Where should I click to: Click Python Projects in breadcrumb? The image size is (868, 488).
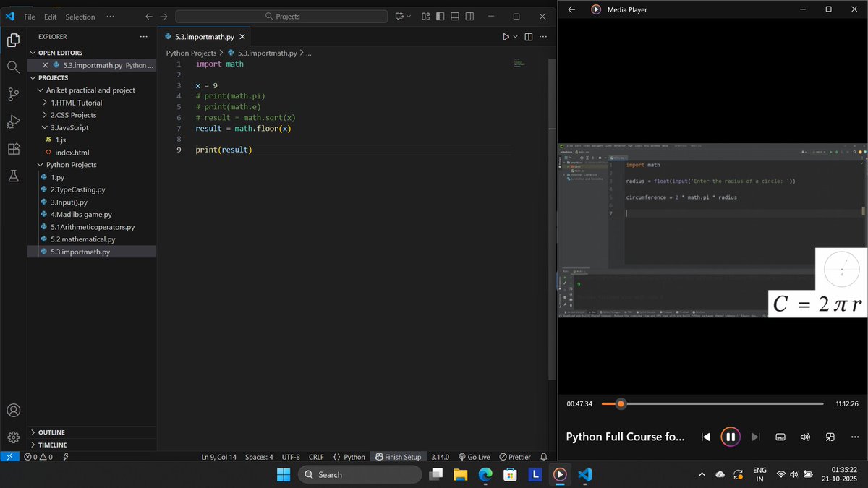point(191,53)
